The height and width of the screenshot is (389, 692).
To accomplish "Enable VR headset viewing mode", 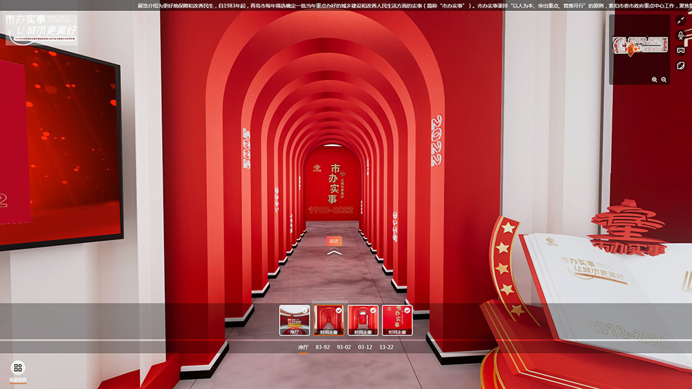I will 681,51.
